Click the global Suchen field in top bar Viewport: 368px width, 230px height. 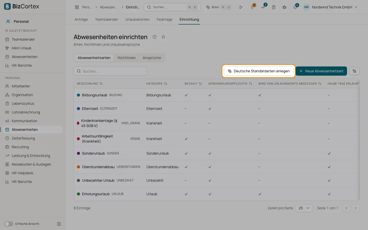(x=172, y=7)
